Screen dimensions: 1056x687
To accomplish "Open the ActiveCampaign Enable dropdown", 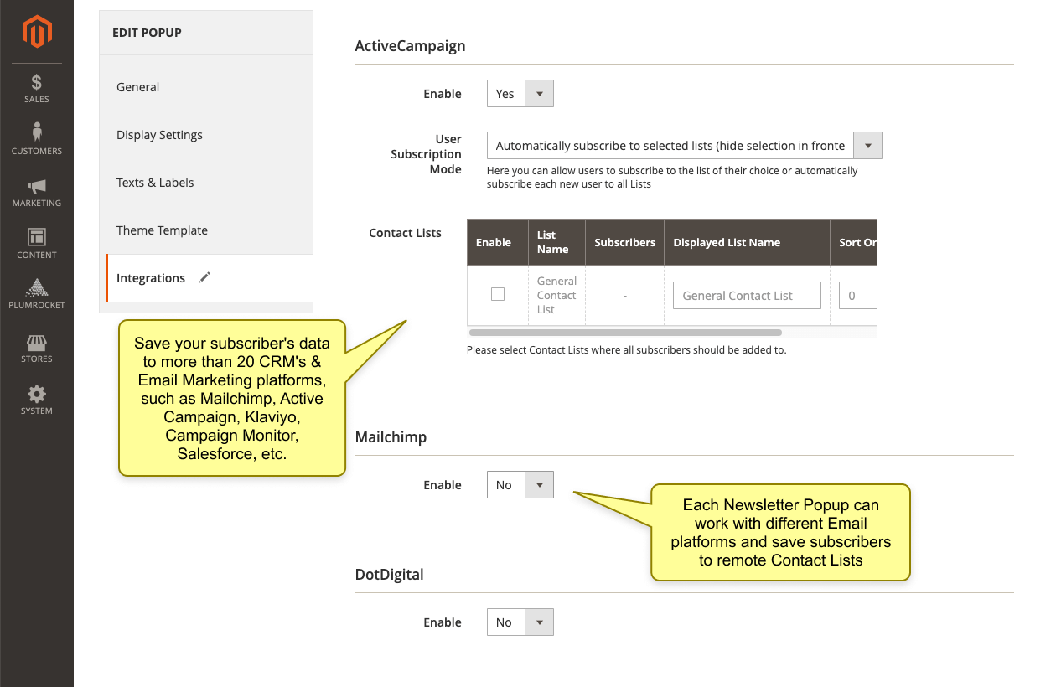I will (520, 94).
